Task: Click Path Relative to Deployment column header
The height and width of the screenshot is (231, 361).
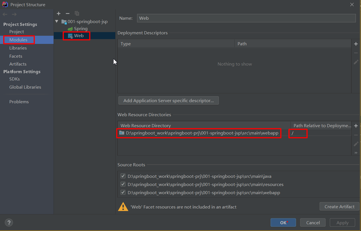Action: 321,125
